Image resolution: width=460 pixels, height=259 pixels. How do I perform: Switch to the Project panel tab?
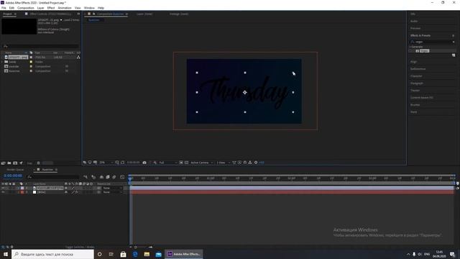point(8,14)
